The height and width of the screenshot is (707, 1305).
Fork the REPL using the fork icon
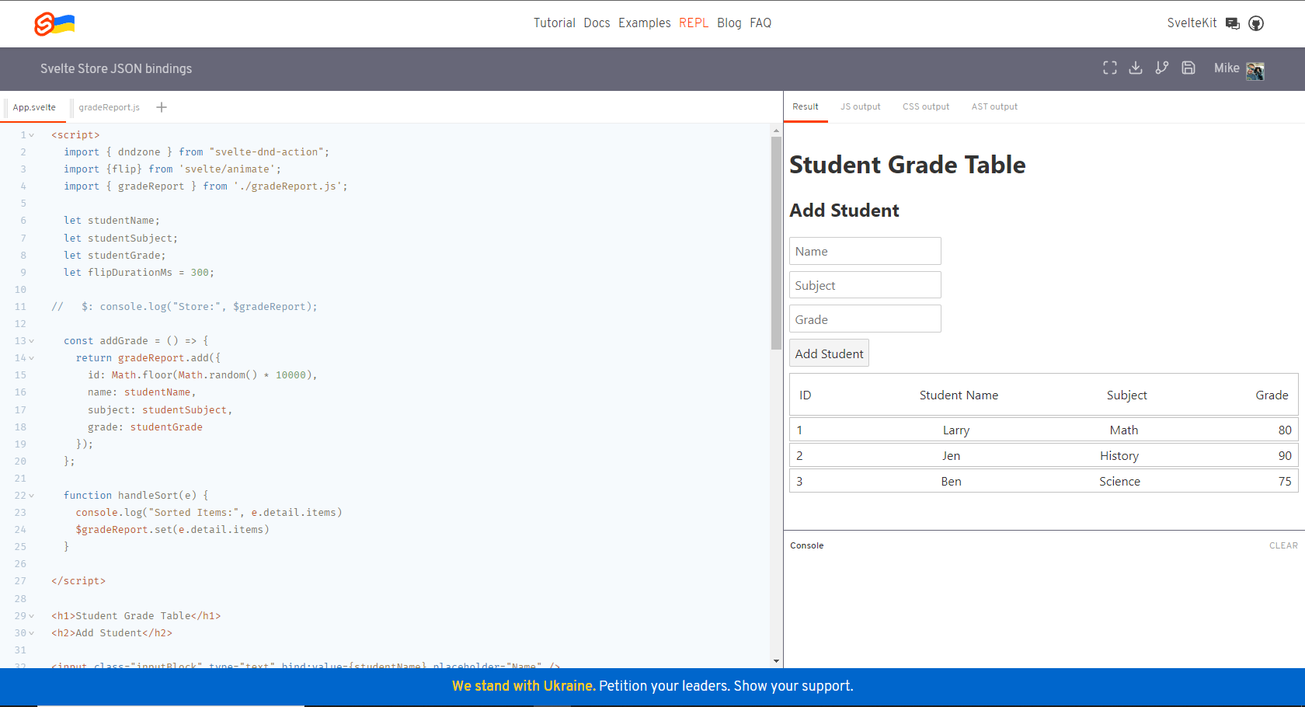[1162, 68]
